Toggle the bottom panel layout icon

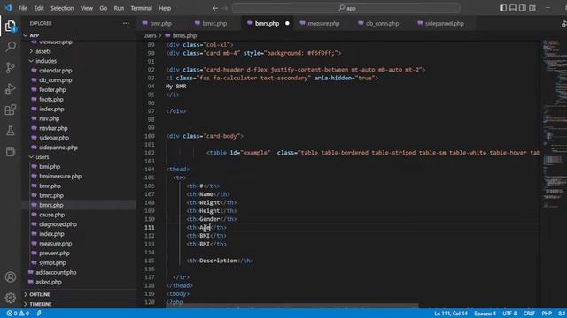[513, 8]
